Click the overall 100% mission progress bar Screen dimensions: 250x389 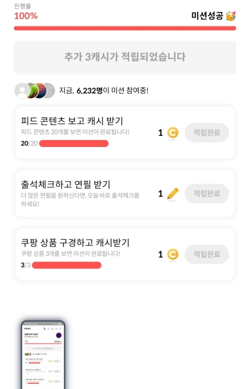[125, 28]
